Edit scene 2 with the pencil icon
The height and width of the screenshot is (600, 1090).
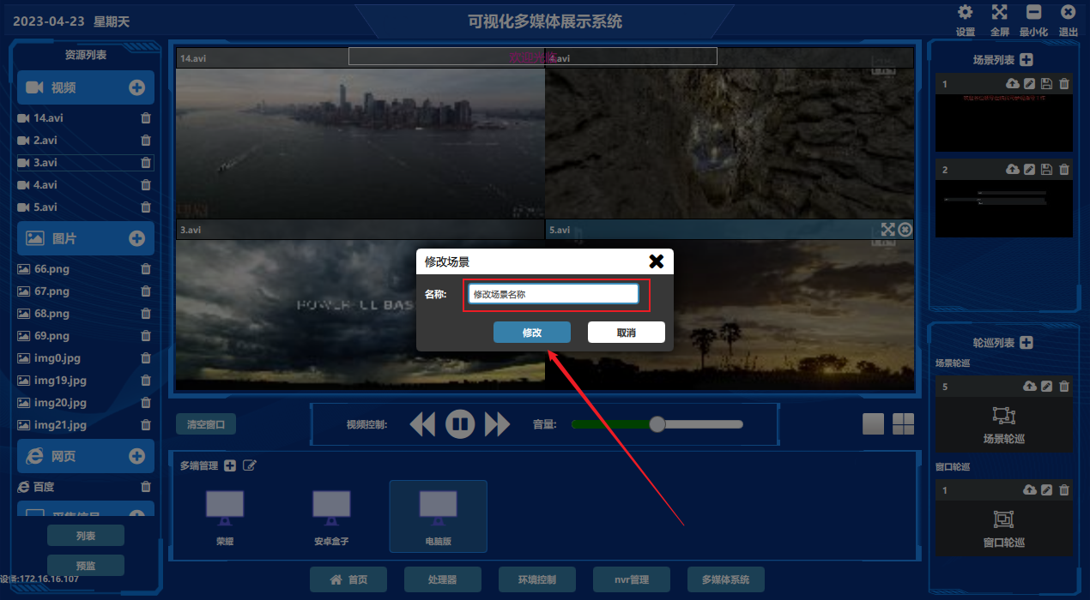click(1030, 169)
